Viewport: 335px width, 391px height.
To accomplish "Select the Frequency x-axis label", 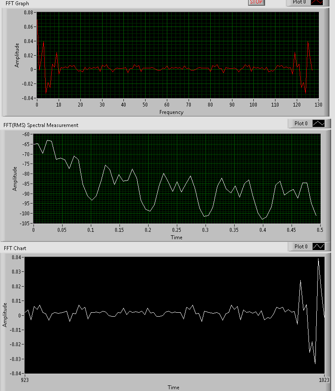I will click(171, 112).
